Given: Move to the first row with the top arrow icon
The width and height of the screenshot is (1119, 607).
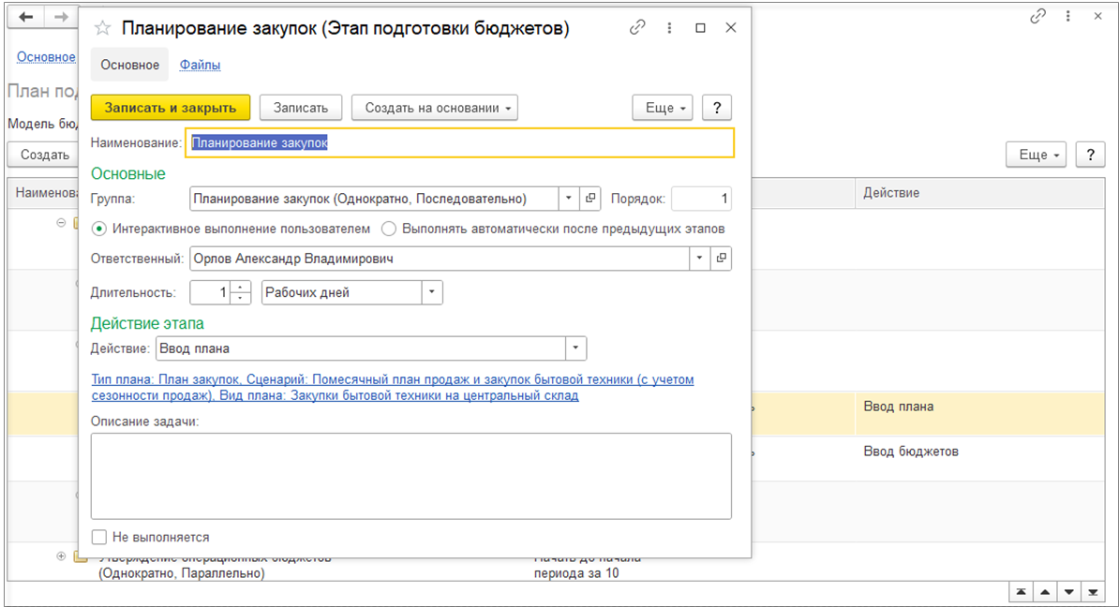Looking at the screenshot, I should pos(1020,593).
